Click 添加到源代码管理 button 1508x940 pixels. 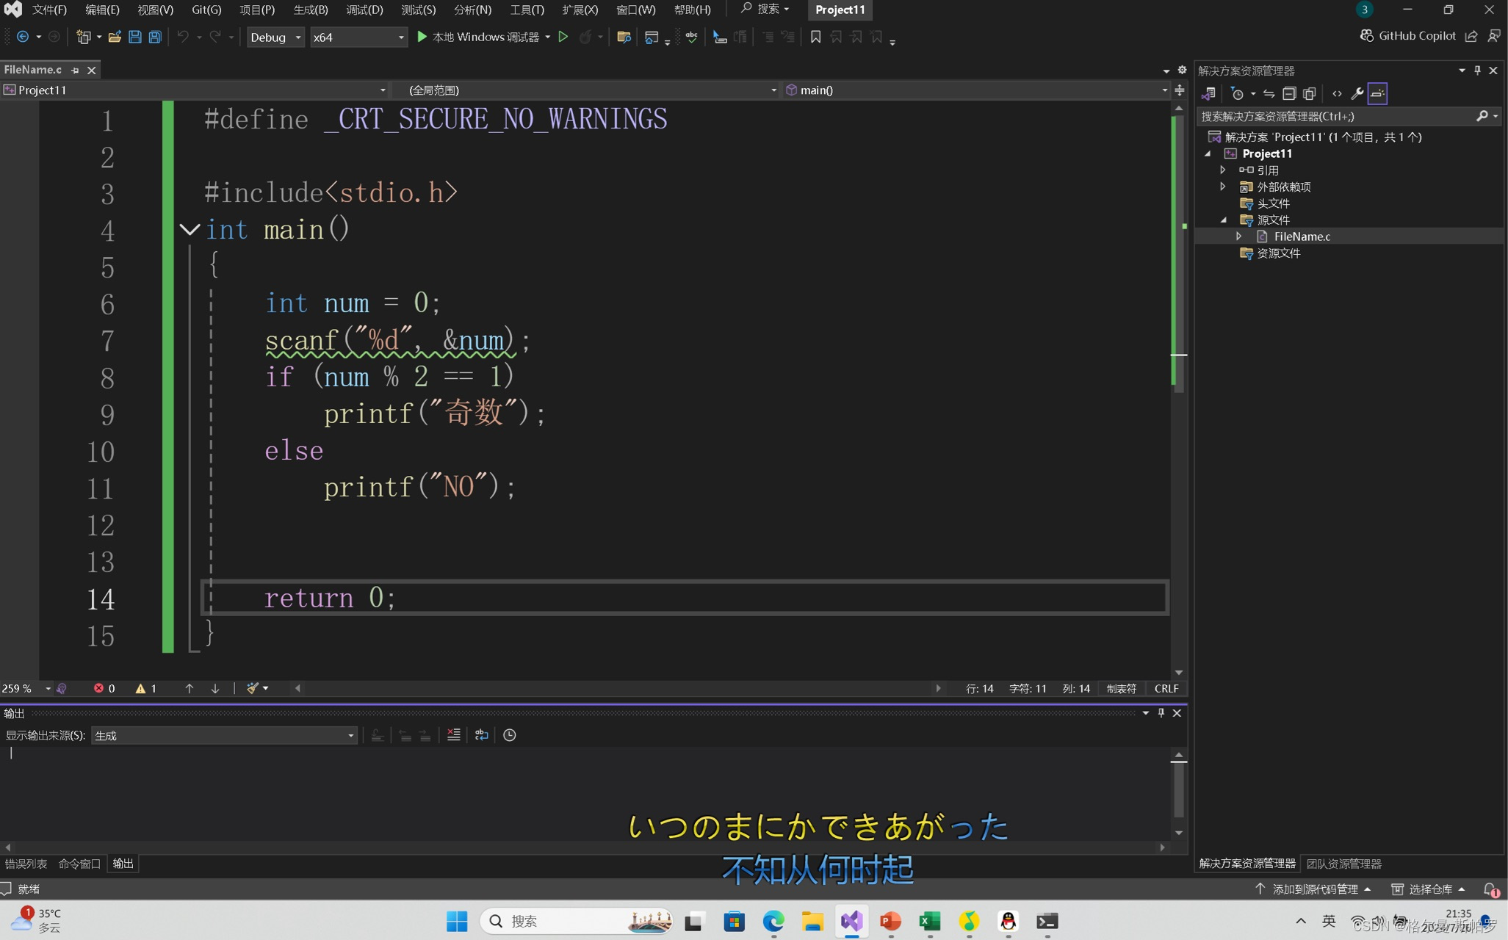(x=1313, y=889)
